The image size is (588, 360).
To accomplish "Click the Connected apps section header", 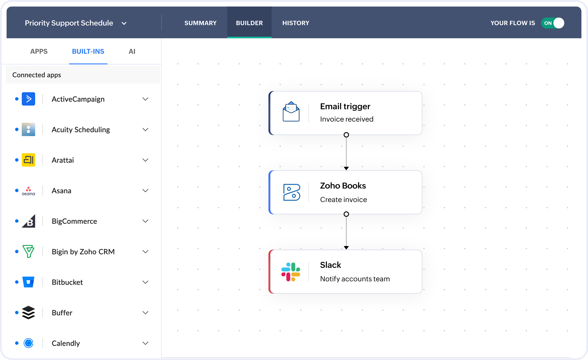I will (83, 75).
